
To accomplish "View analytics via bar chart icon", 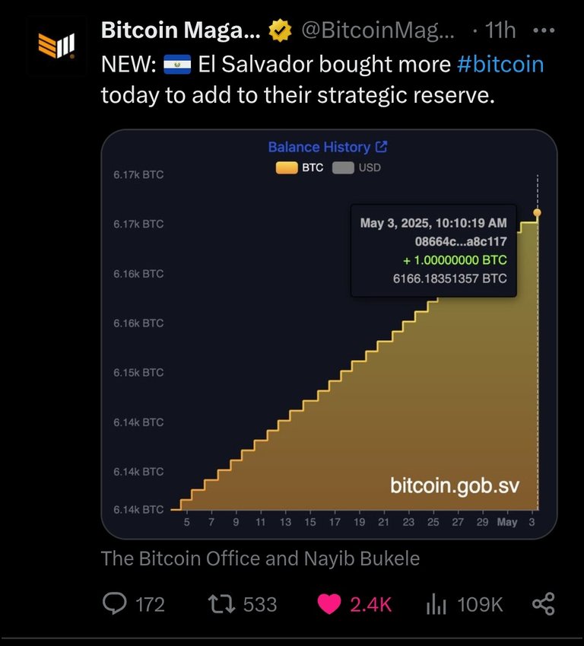I will (436, 604).
